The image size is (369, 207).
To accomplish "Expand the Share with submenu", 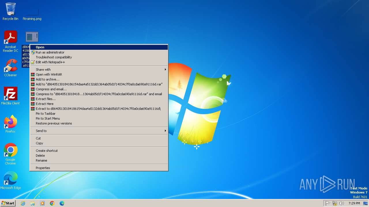I will tap(99, 70).
